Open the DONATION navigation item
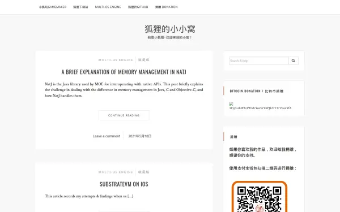Screen dimensions: 340x212 click(x=166, y=7)
